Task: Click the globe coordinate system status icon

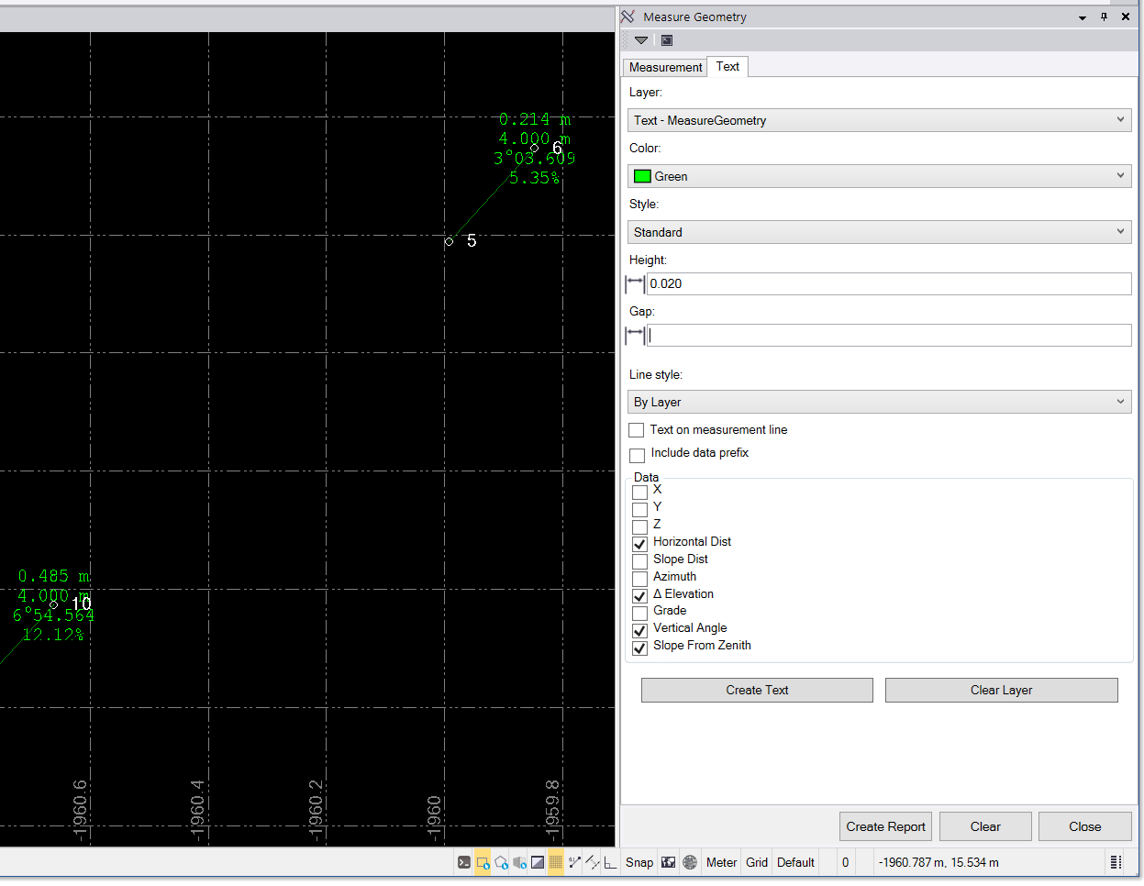Action: coord(690,862)
